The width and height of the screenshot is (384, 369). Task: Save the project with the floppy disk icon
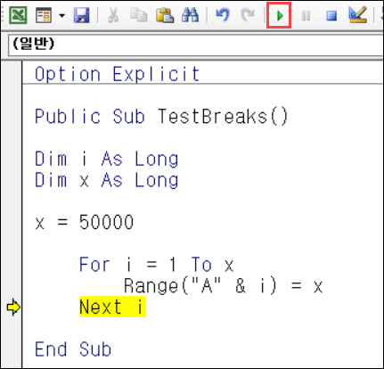(81, 15)
